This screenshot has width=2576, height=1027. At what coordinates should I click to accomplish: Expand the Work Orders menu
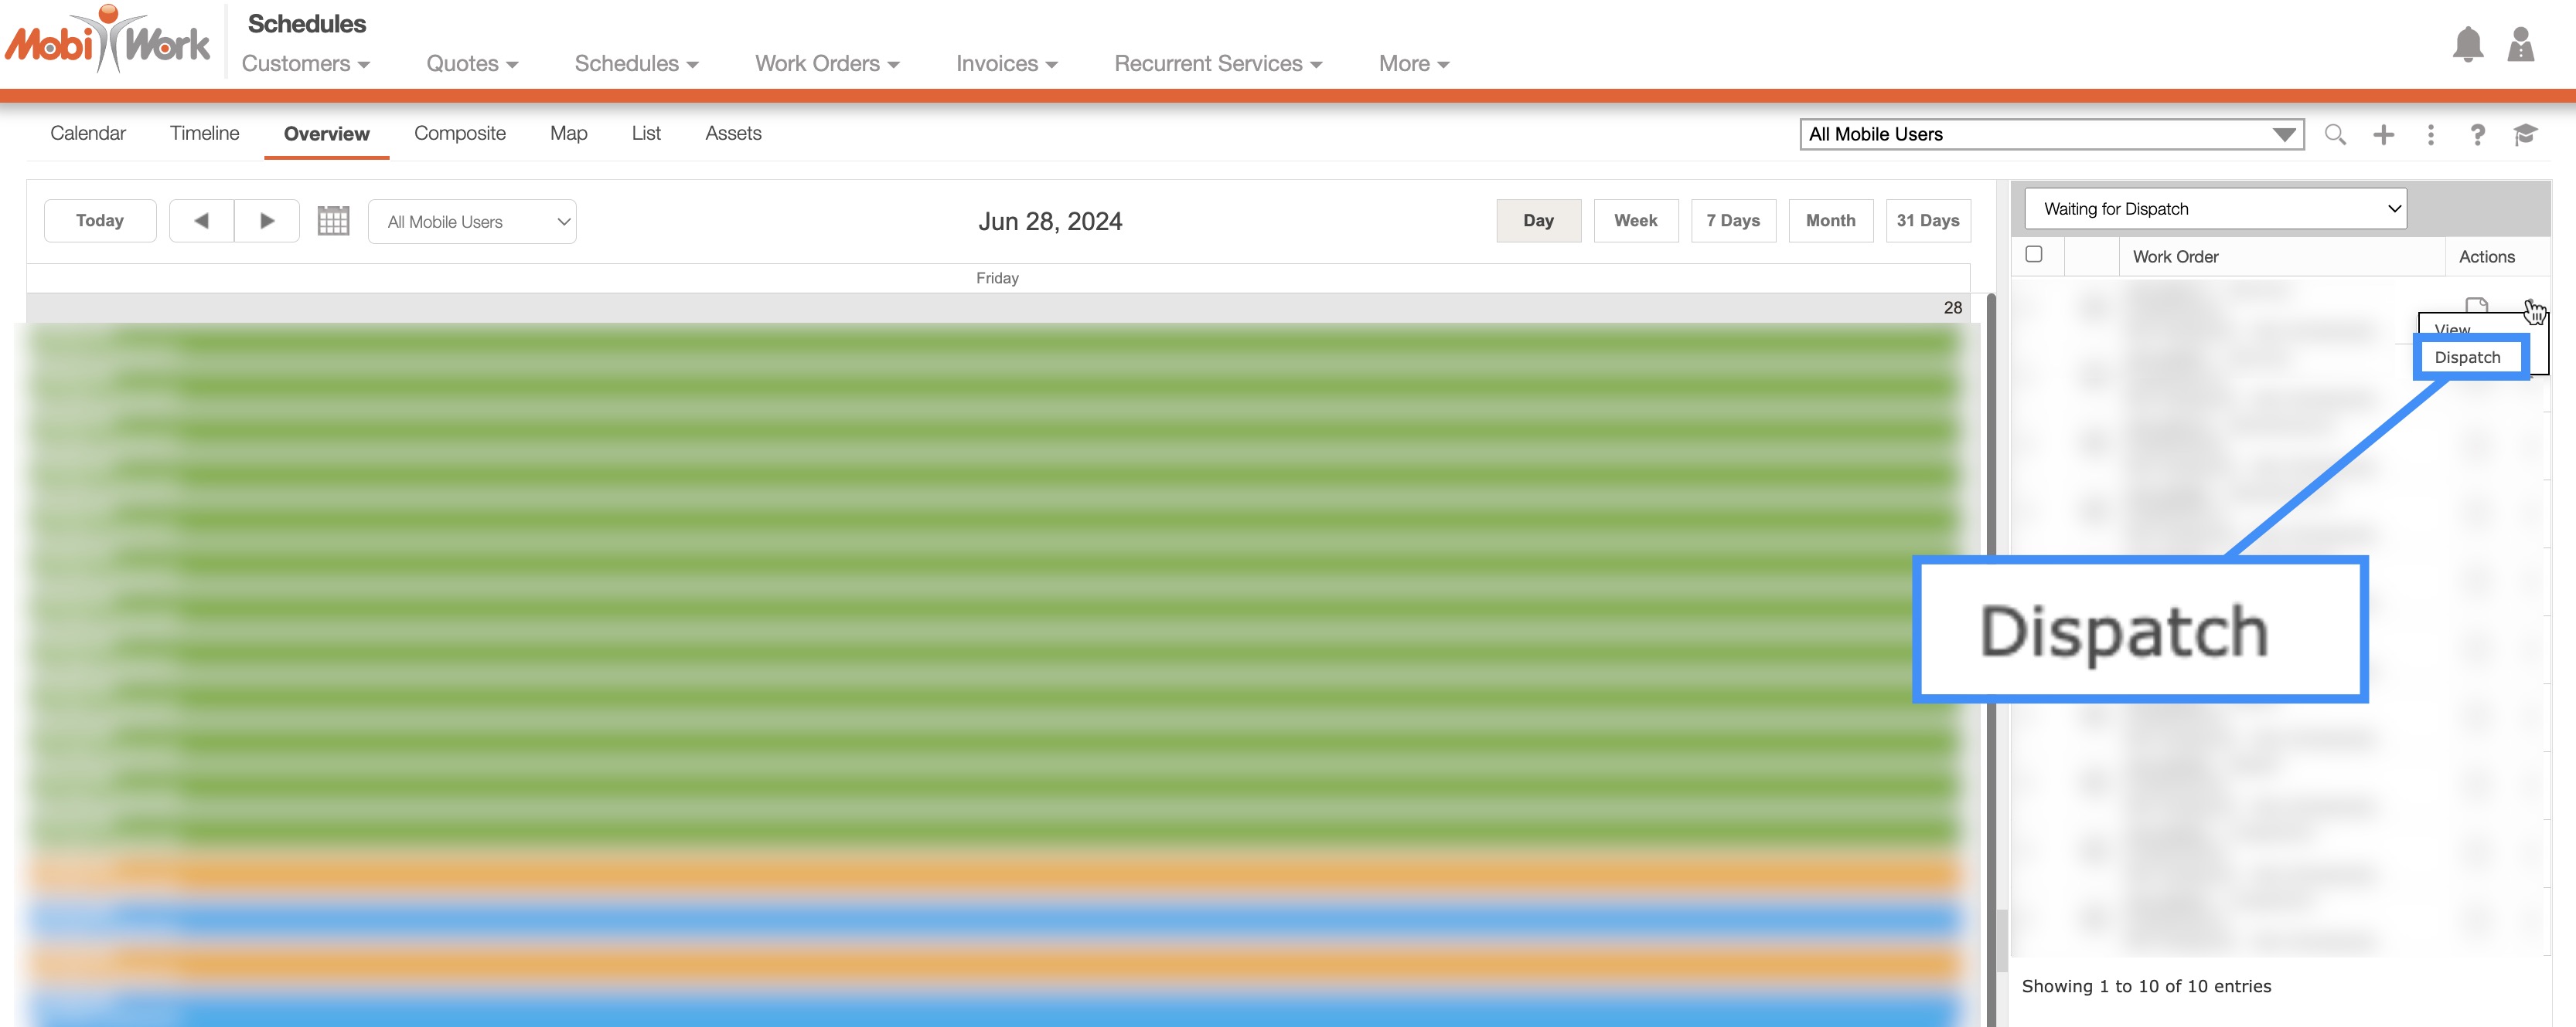[826, 64]
